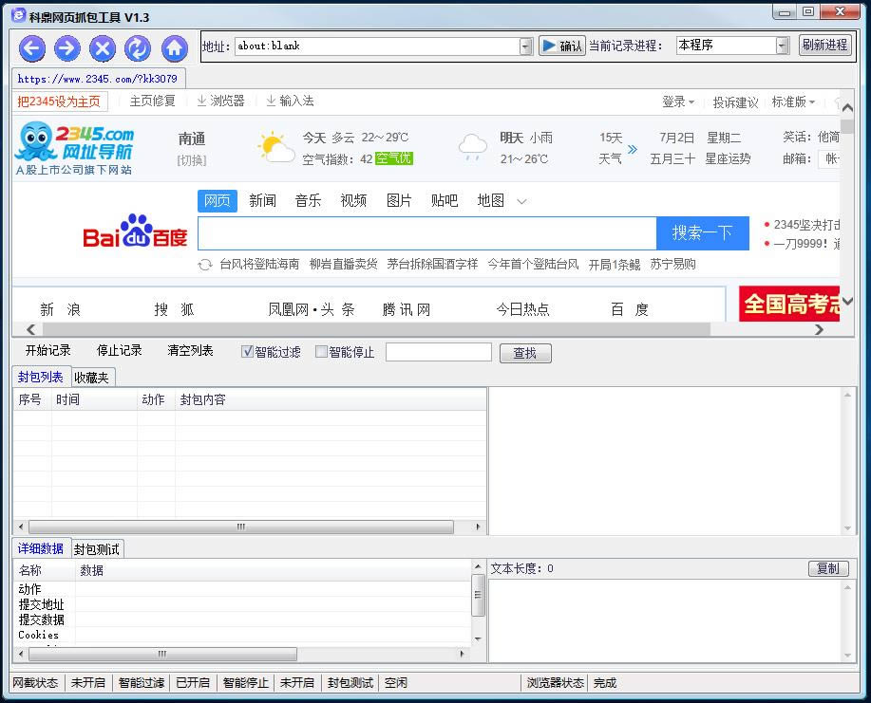871x703 pixels.
Task: Click the refresh icon beside hot searches
Action: pos(204,265)
